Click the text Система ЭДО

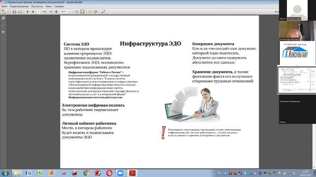tap(77, 44)
